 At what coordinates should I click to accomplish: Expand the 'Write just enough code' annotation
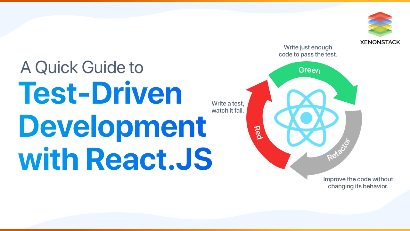(308, 51)
